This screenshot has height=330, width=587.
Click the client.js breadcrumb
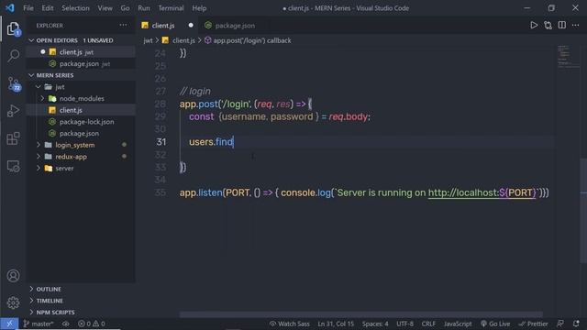click(x=183, y=40)
